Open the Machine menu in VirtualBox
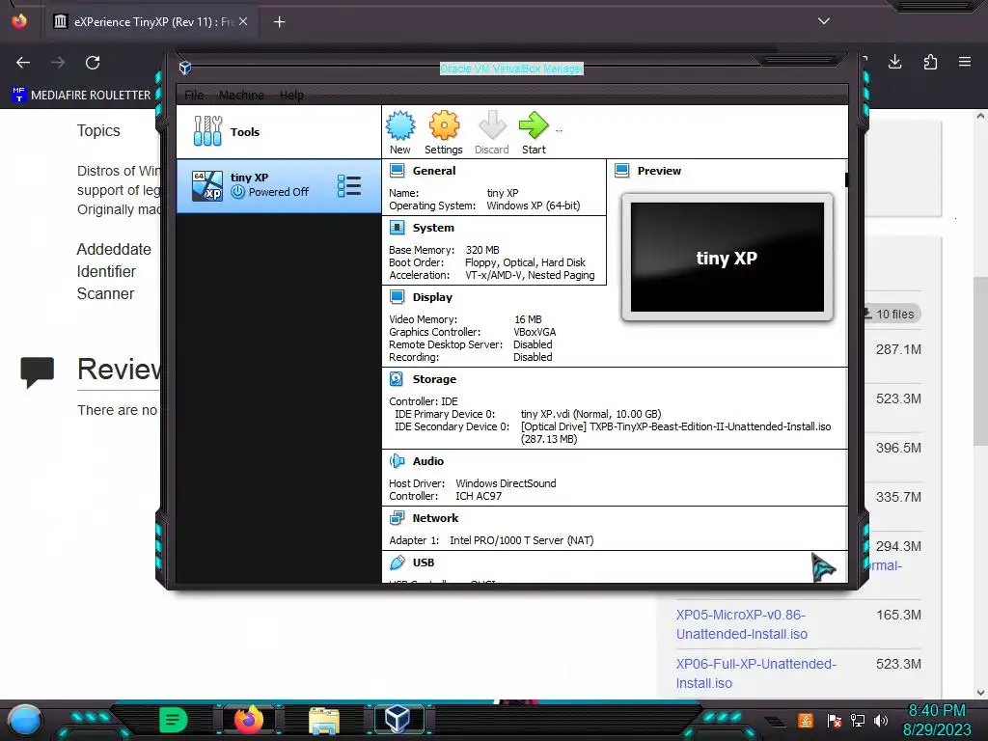The width and height of the screenshot is (988, 741). pyautogui.click(x=241, y=96)
